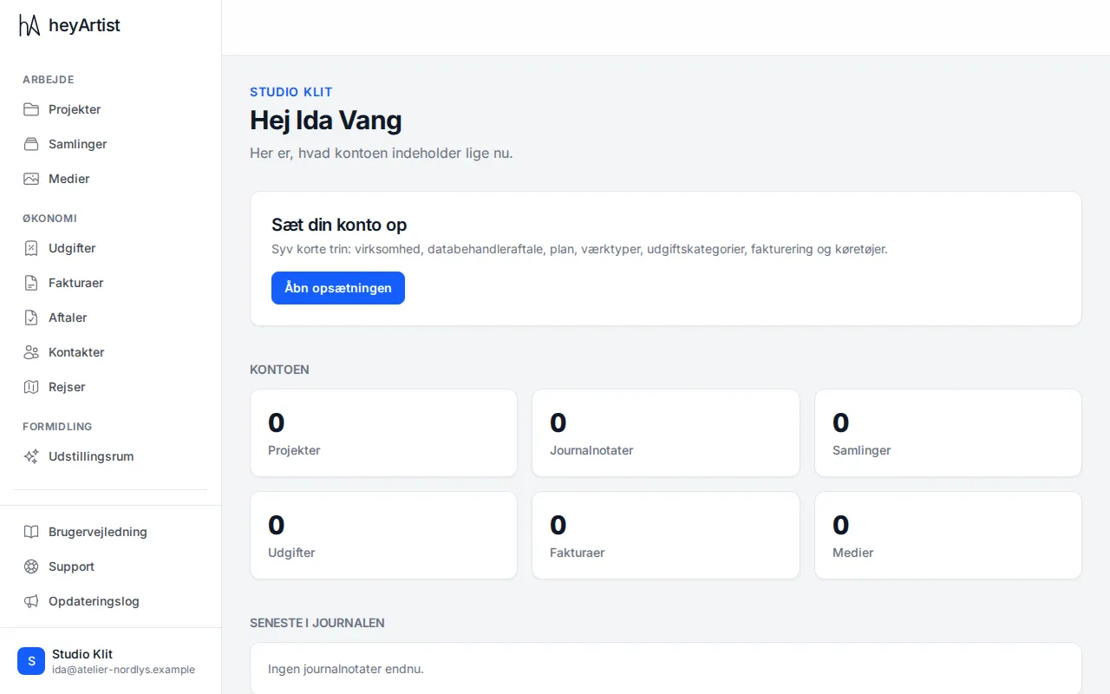Viewport: 1110px width, 694px height.
Task: Click the Fakturaer count card
Action: (x=665, y=535)
